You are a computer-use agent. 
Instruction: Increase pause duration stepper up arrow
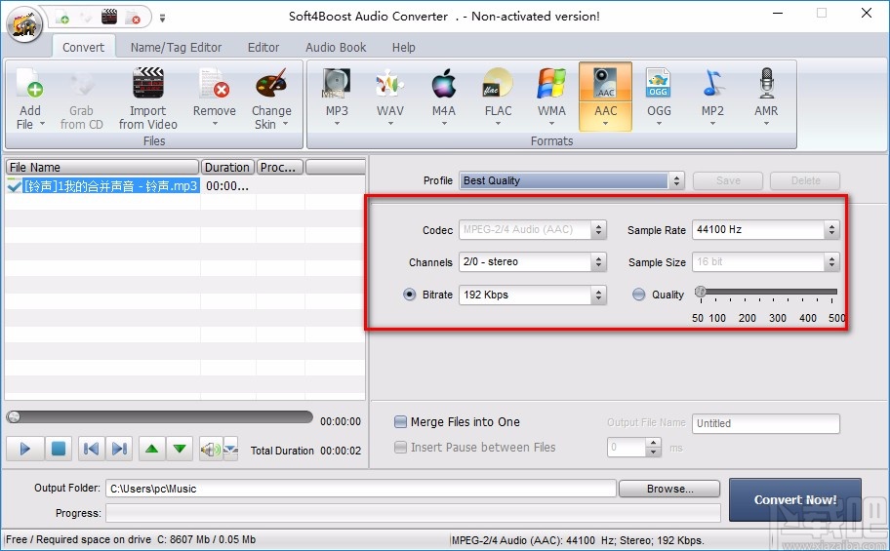coord(654,443)
